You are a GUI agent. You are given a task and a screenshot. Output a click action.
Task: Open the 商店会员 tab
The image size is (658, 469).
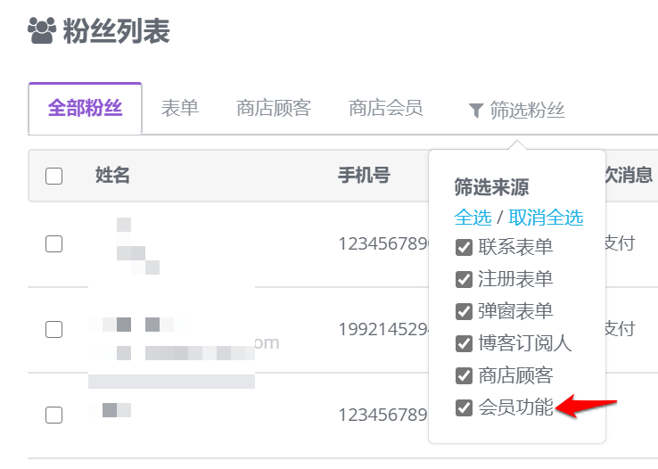386,108
